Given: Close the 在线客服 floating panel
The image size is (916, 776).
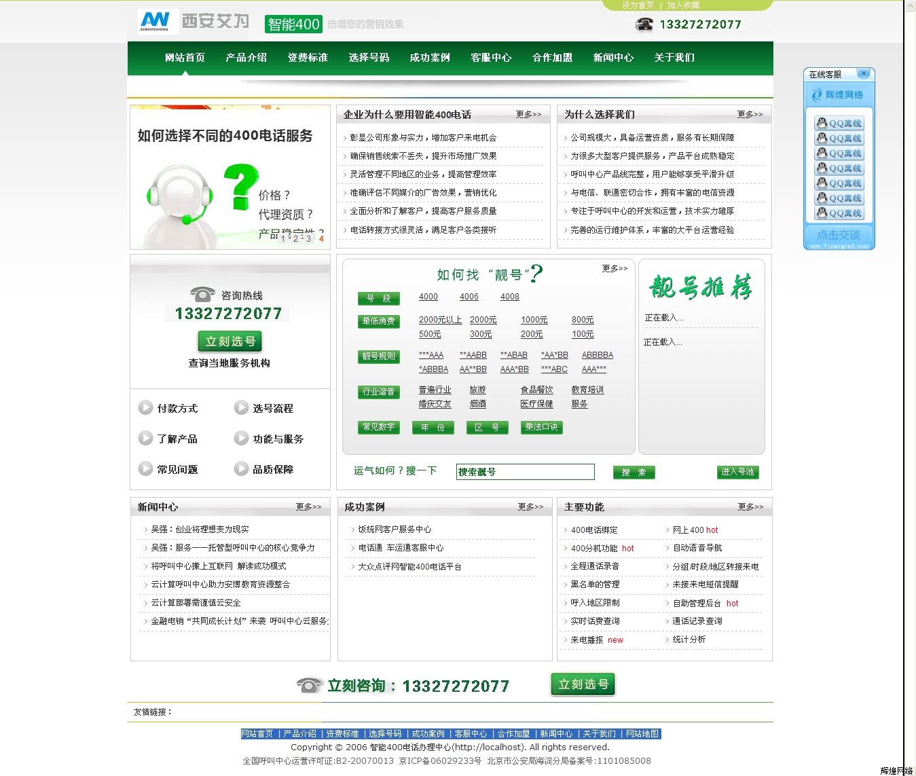Looking at the screenshot, I should [x=863, y=73].
